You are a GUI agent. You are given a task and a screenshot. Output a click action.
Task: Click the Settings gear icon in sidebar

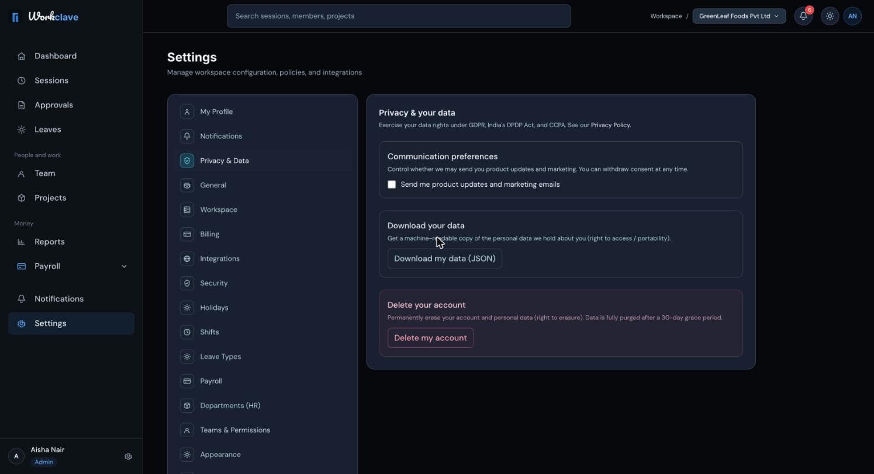coord(22,323)
